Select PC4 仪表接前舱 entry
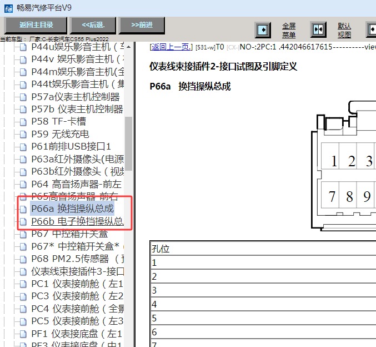Viewport: 376px width, 347px height. click(77, 309)
